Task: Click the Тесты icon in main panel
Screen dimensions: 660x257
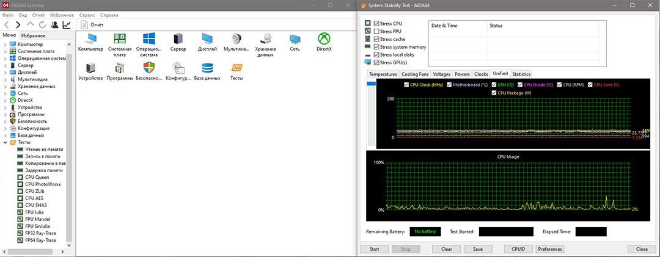Action: [x=237, y=68]
